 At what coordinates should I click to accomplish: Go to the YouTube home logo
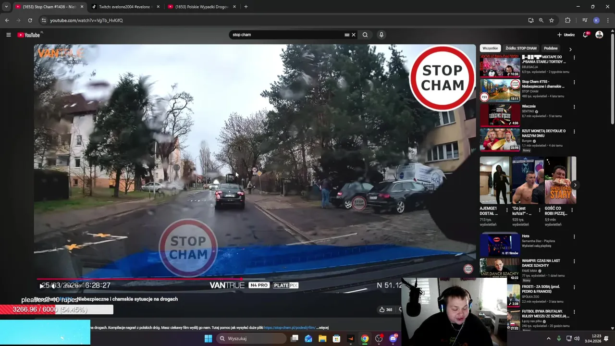pyautogui.click(x=29, y=35)
